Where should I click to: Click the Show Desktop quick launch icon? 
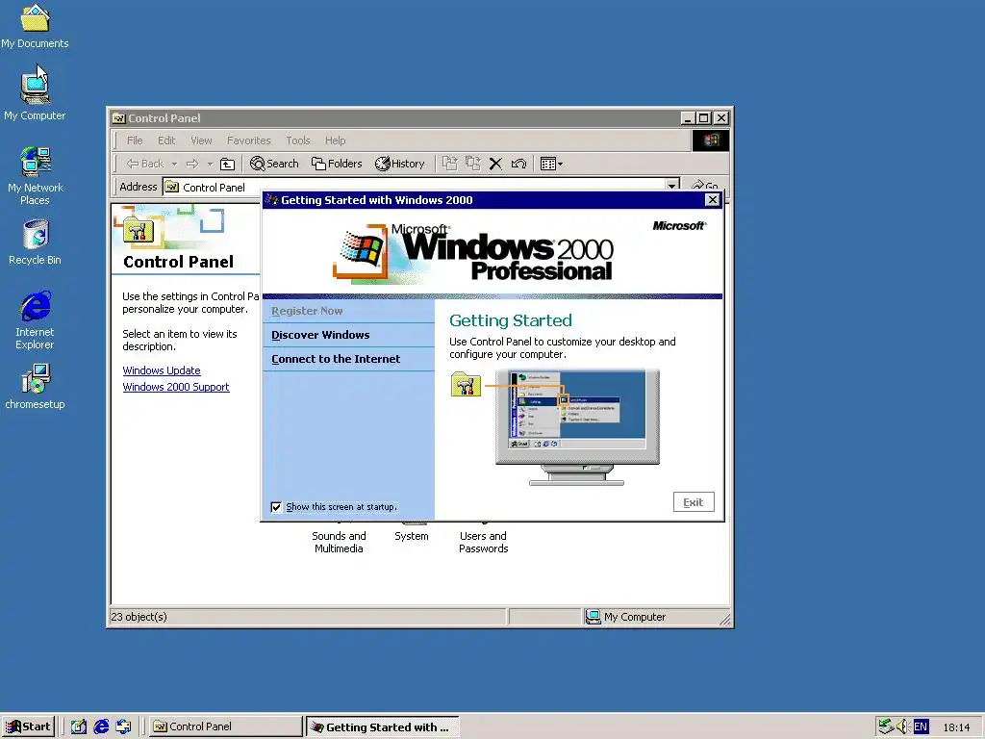tap(79, 726)
